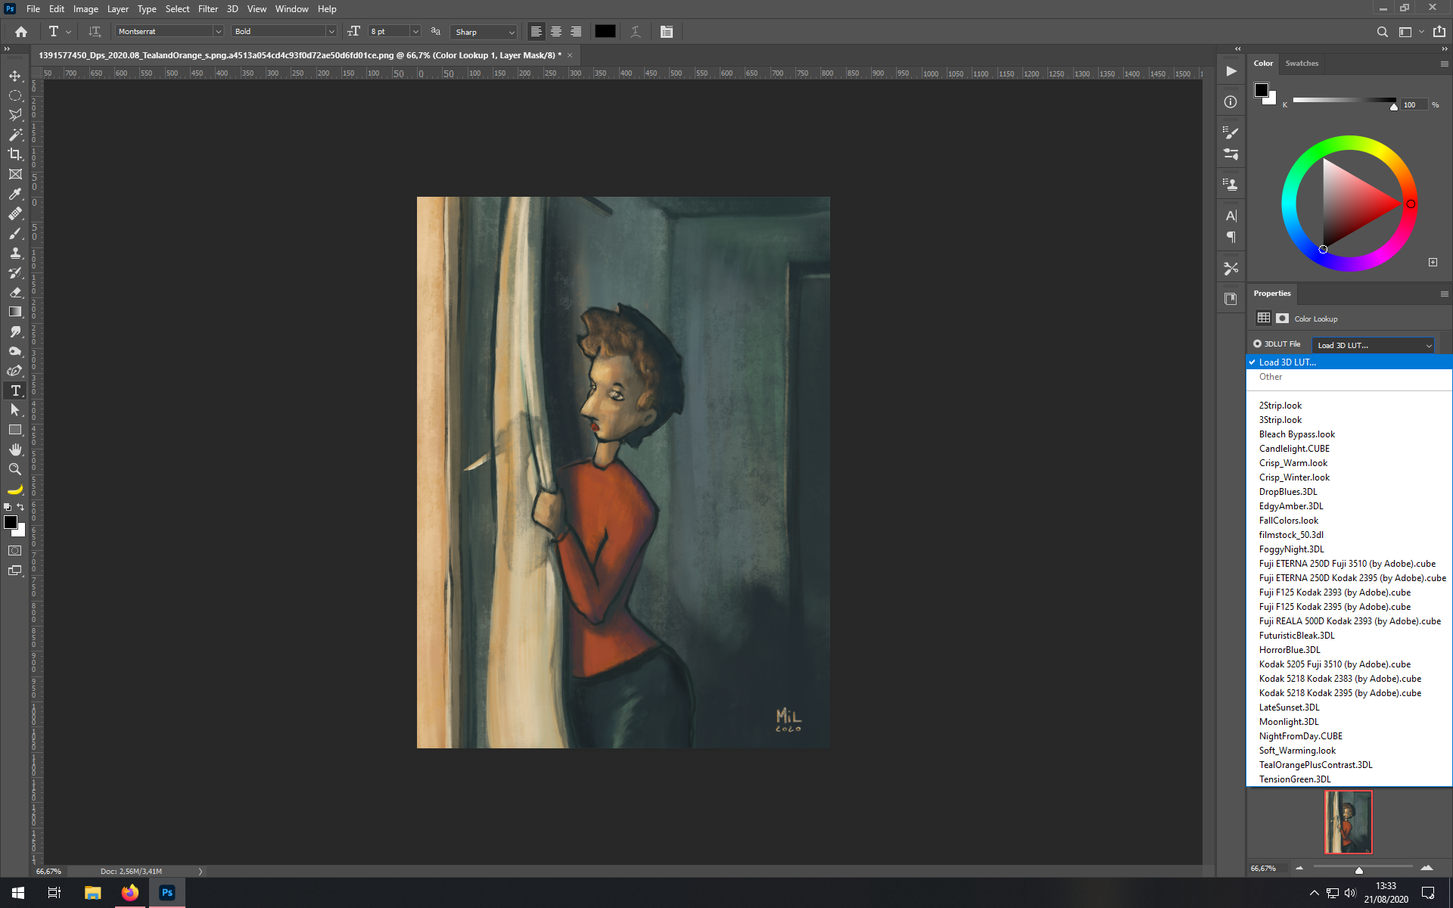Choose TealOrangePlusContrast.3DL from the list

1315,765
